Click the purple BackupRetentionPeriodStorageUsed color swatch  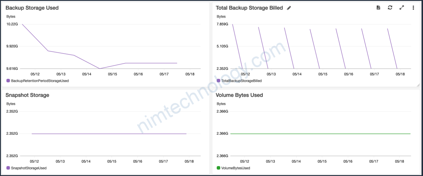[8, 81]
